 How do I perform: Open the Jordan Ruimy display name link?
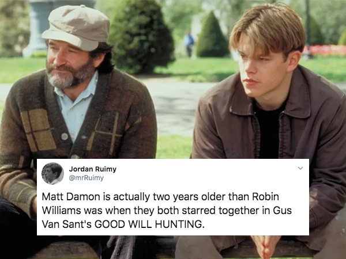coord(93,169)
